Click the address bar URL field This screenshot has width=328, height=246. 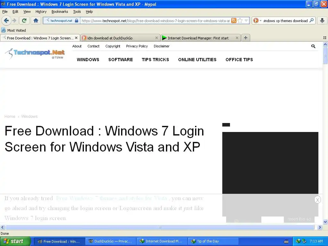tap(155, 20)
